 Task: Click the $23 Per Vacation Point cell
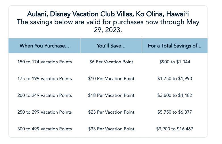(111, 112)
